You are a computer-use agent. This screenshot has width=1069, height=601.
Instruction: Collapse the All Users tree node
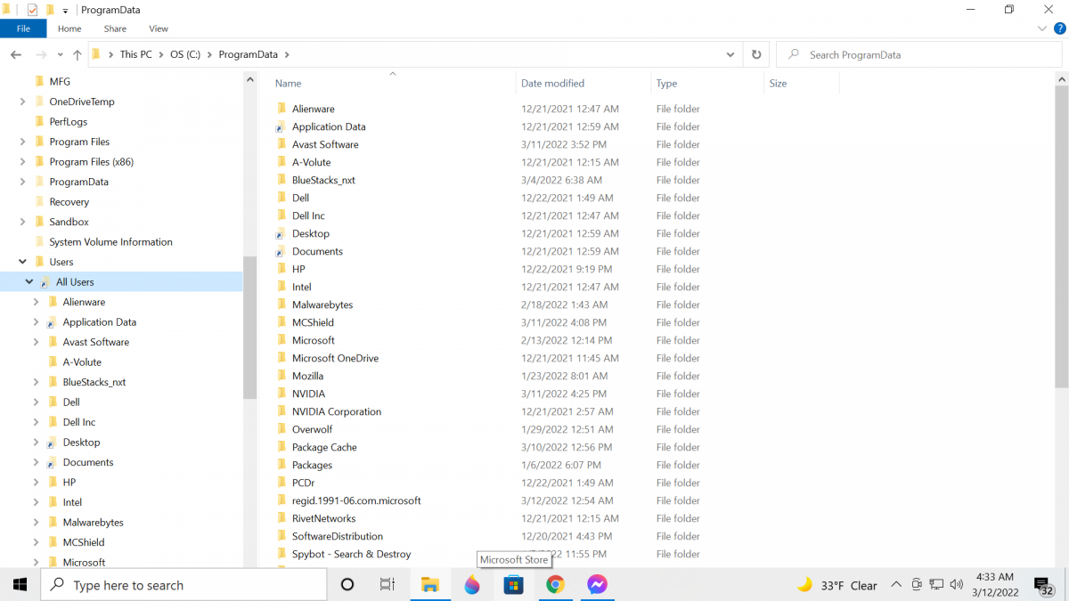[29, 281]
